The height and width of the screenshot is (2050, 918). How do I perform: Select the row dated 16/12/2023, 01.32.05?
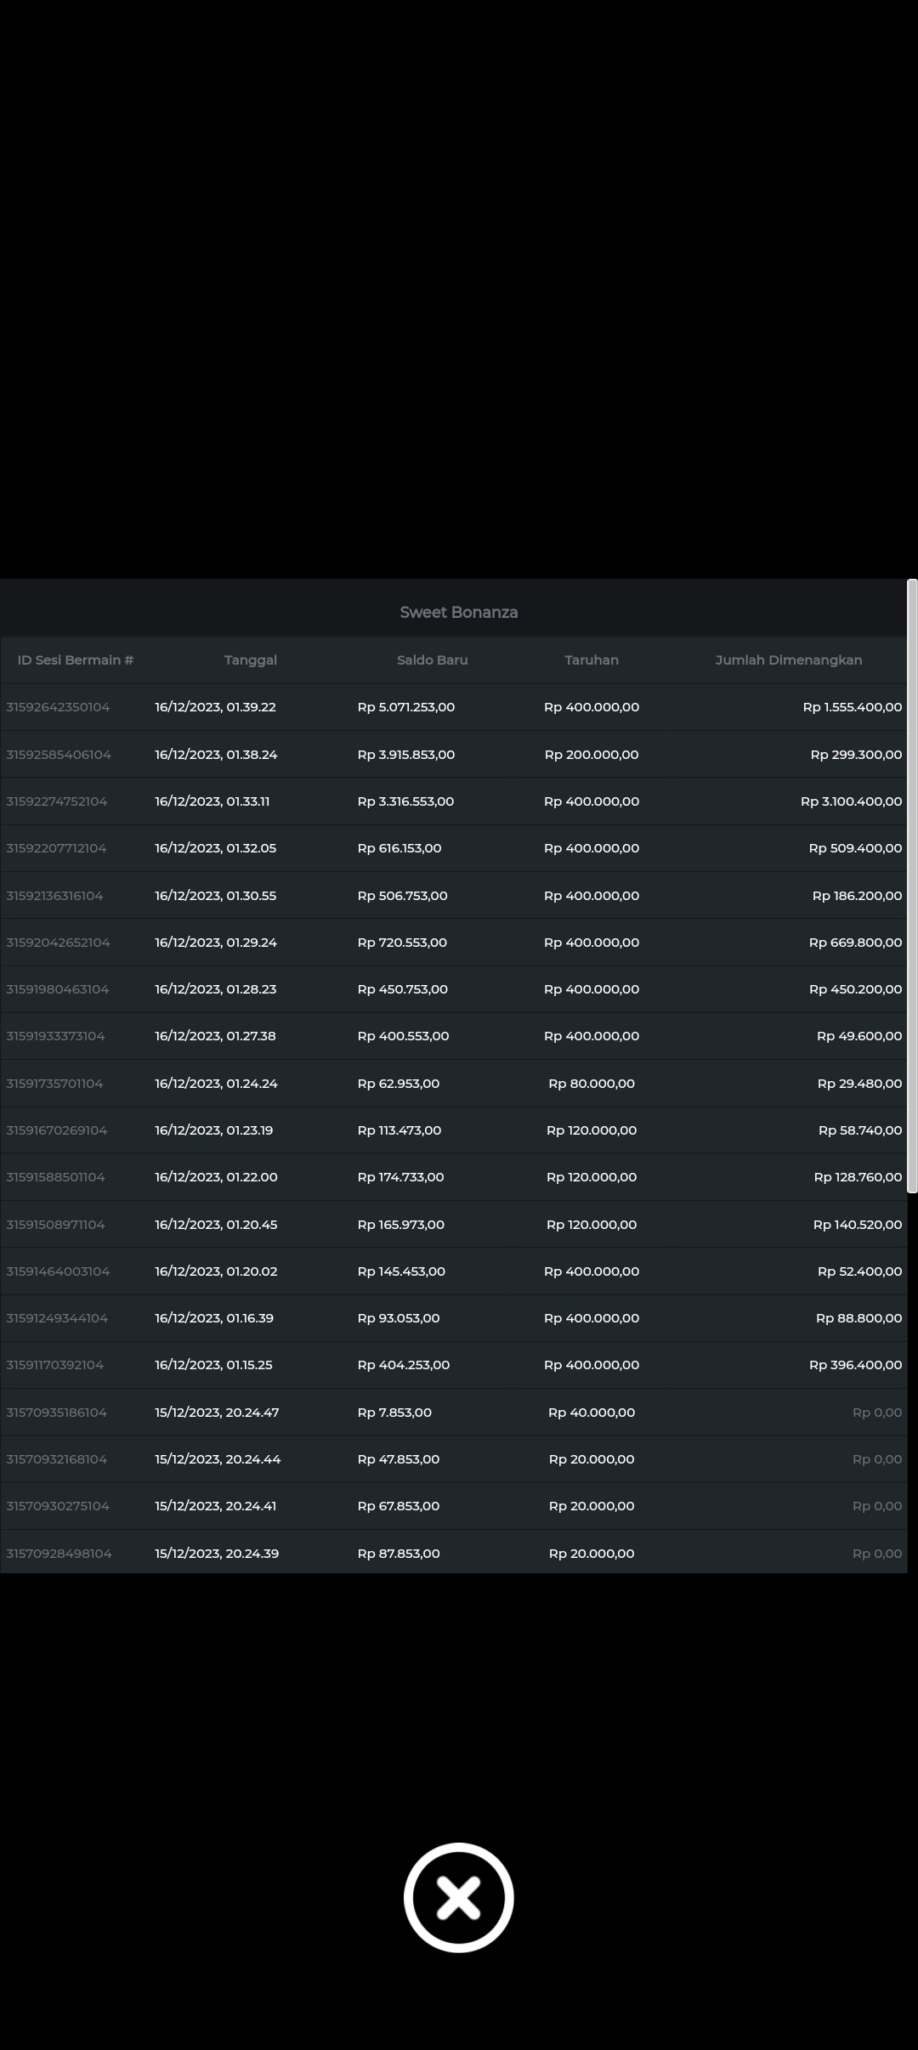point(215,848)
